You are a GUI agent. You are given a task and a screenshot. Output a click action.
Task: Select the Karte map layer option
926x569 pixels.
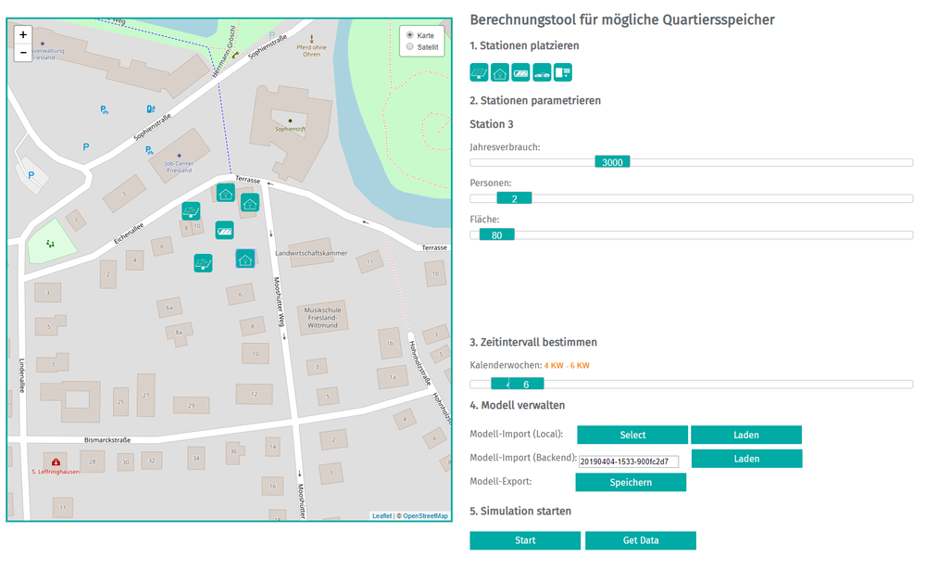(x=410, y=35)
